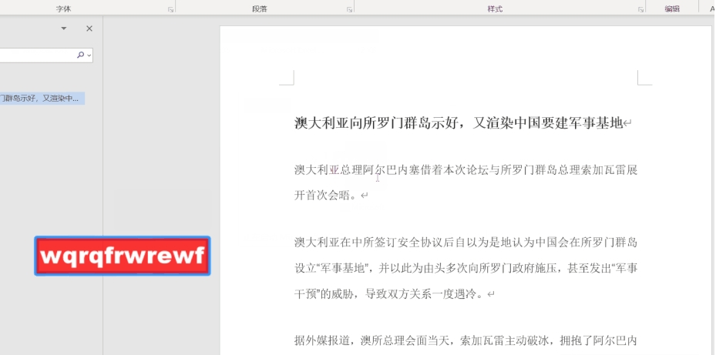Viewport: 716px width, 355px height.
Task: Click line starting '干预”的威胁'
Action: pos(390,294)
